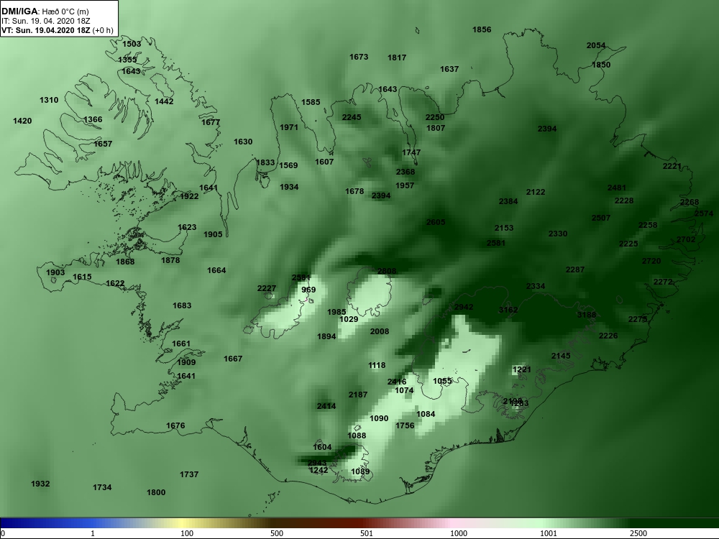Click the value 1503 in the Westfjords

pos(132,44)
